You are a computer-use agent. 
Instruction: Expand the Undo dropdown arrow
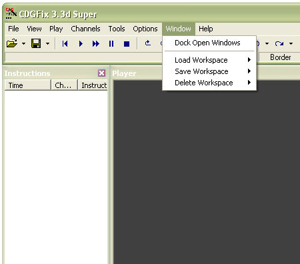(267, 43)
